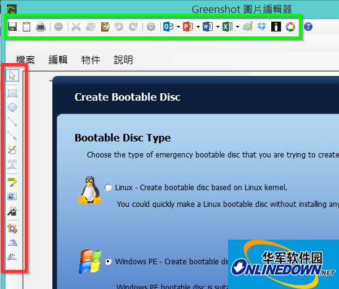Copy image to clipboard icon
This screenshot has width=339, height=289.
[x=27, y=27]
